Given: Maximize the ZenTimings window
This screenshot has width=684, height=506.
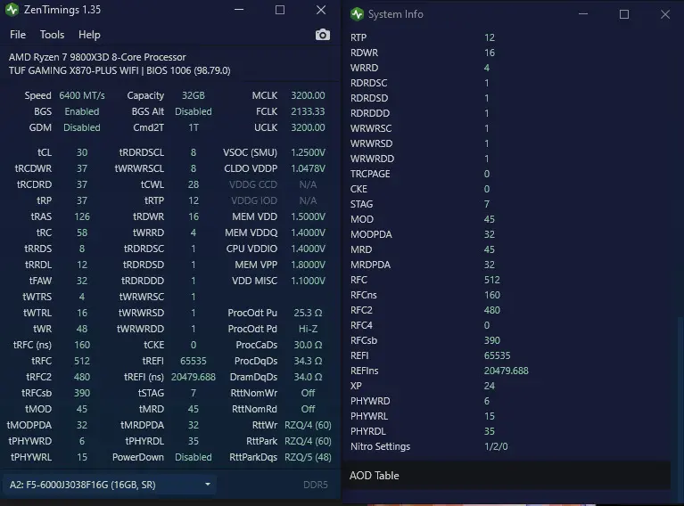Looking at the screenshot, I should (x=280, y=10).
